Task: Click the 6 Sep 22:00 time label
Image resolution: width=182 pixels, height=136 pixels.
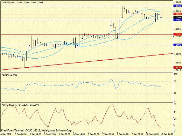Action: [x=93, y=134]
